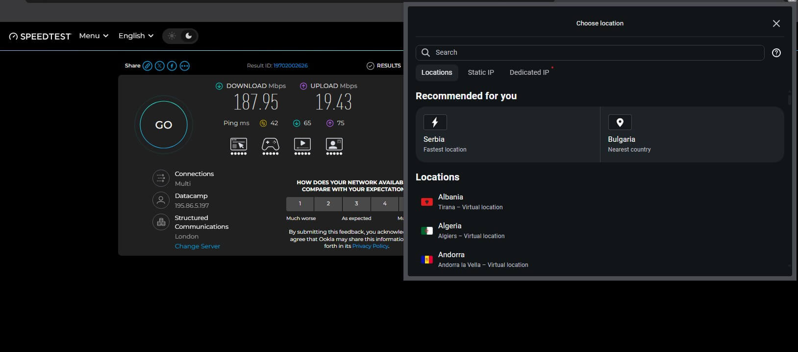Rate network as 3 As expected

pyautogui.click(x=356, y=203)
